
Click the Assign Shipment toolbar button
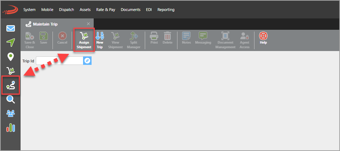(x=84, y=40)
